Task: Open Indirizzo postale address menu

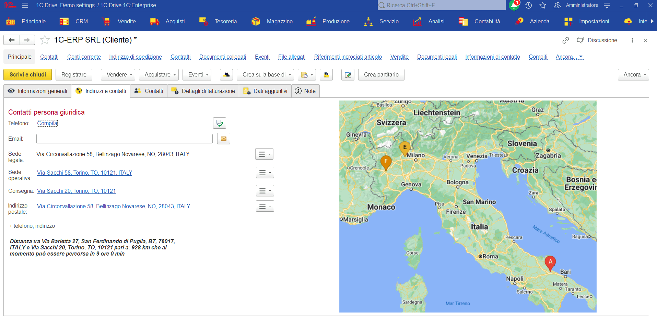Action: point(265,206)
